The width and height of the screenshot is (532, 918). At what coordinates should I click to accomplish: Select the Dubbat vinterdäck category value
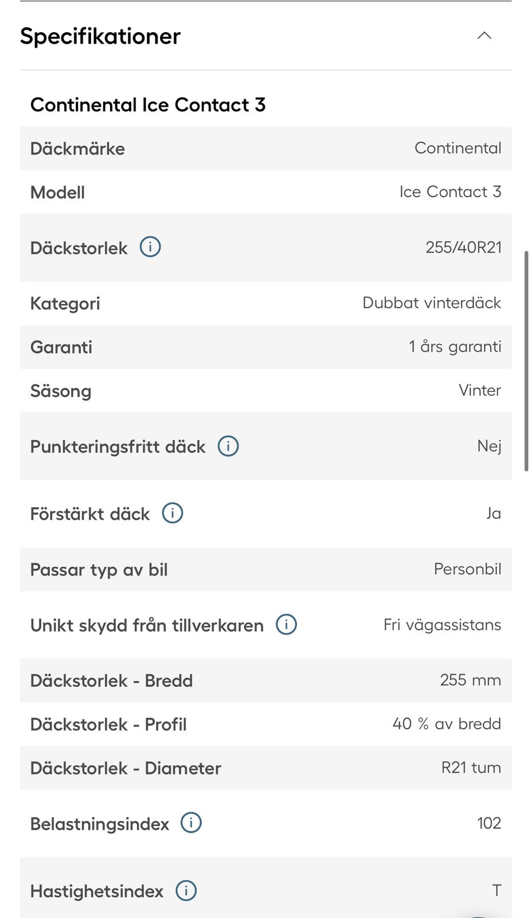click(x=432, y=303)
